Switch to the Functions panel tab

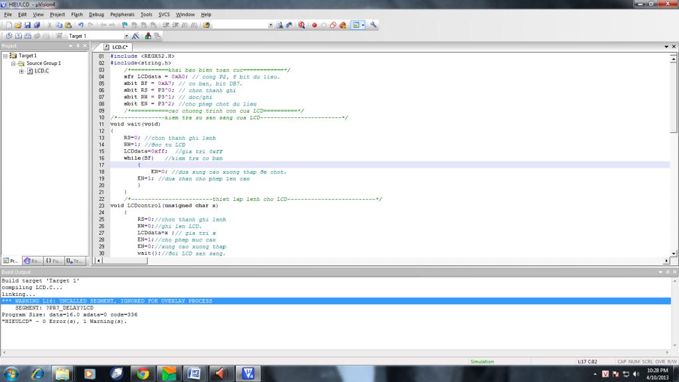(x=54, y=261)
